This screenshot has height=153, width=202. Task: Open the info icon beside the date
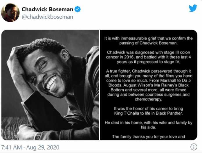point(194,147)
